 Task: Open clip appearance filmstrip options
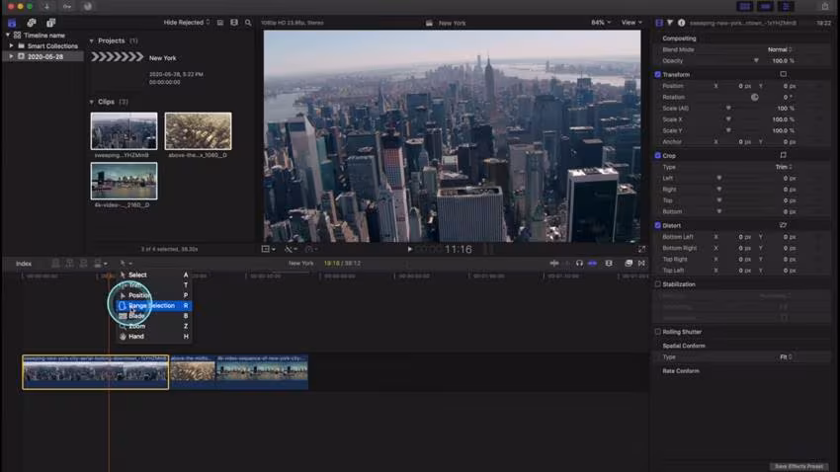coord(234,23)
